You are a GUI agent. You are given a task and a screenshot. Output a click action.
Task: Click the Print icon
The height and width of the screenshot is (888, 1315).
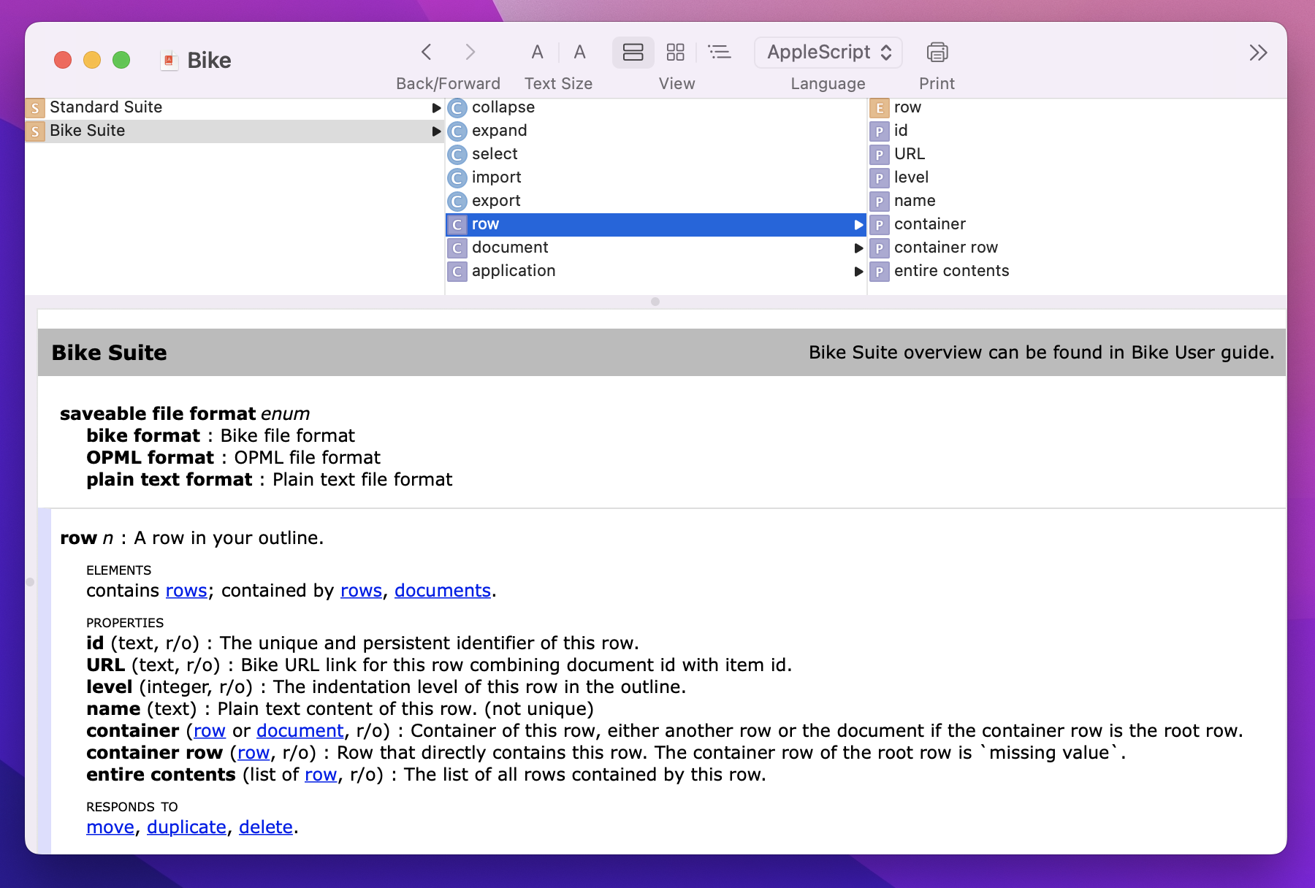tap(937, 53)
